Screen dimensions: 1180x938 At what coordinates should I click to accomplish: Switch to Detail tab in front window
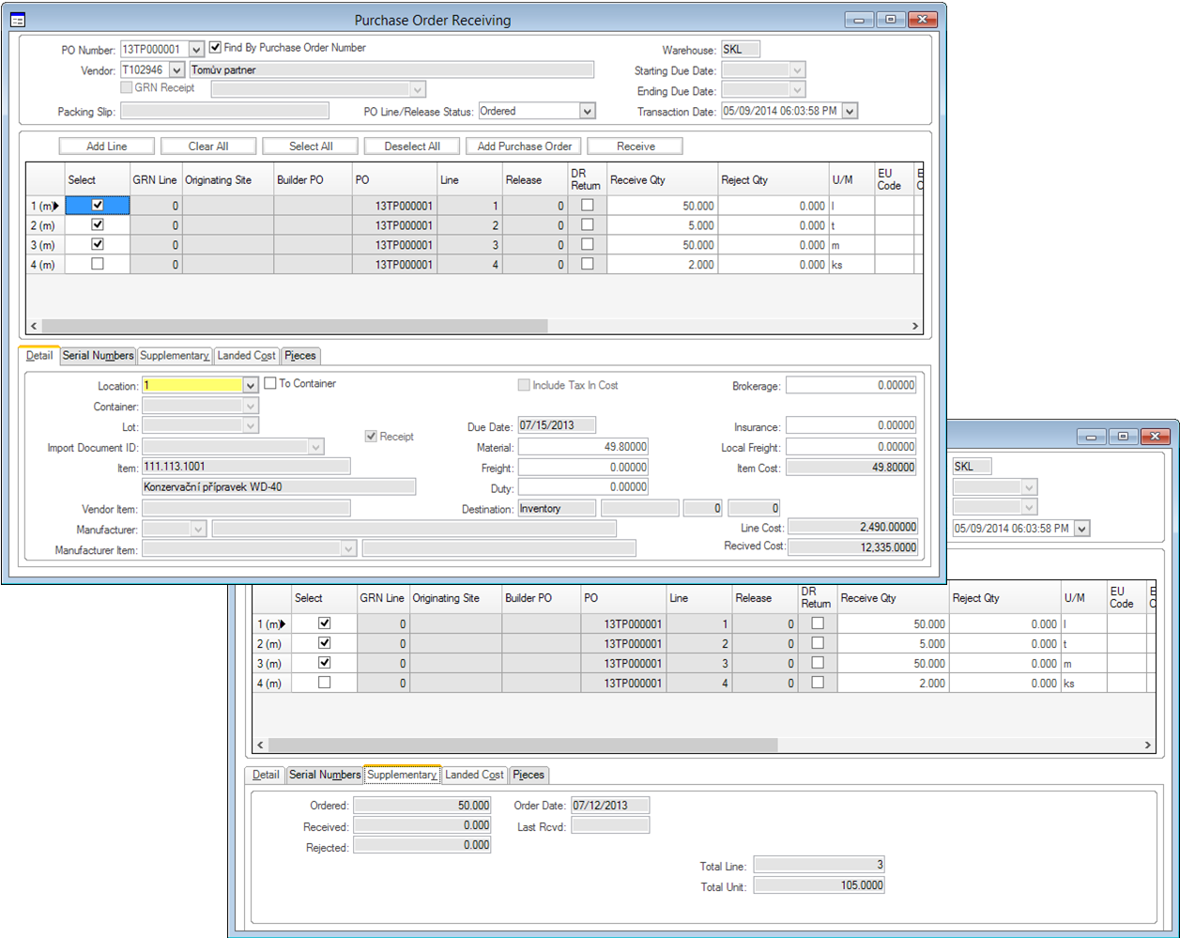point(39,356)
